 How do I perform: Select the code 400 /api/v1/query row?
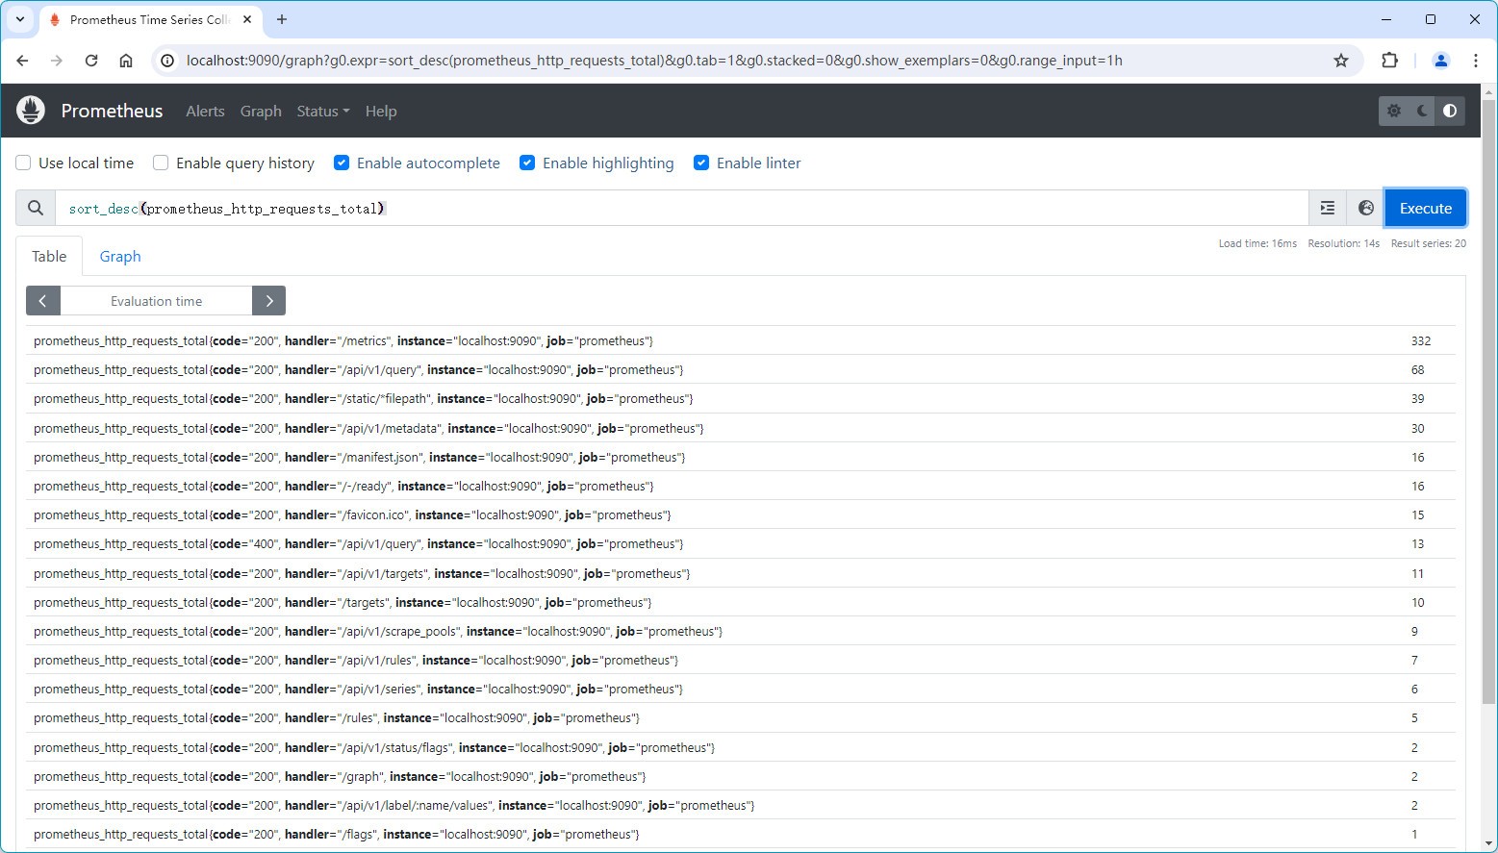(x=740, y=543)
